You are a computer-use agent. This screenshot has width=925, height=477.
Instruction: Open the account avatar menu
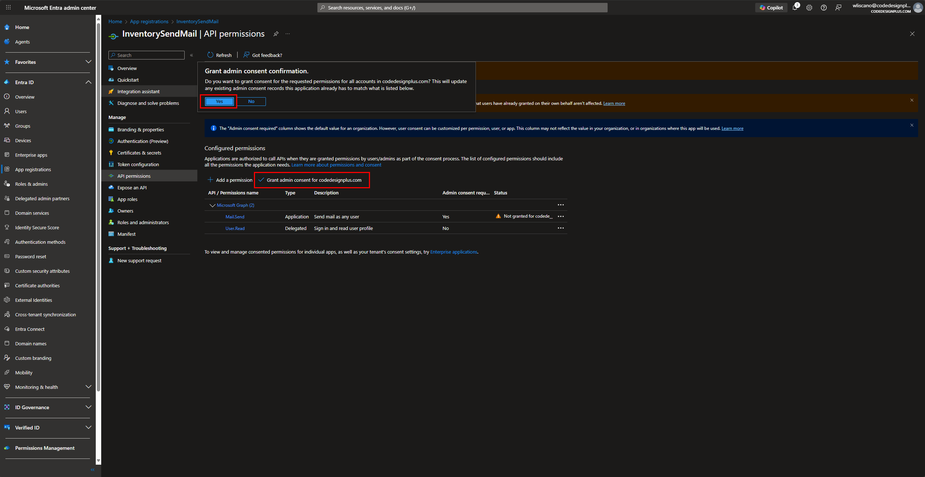pos(918,8)
